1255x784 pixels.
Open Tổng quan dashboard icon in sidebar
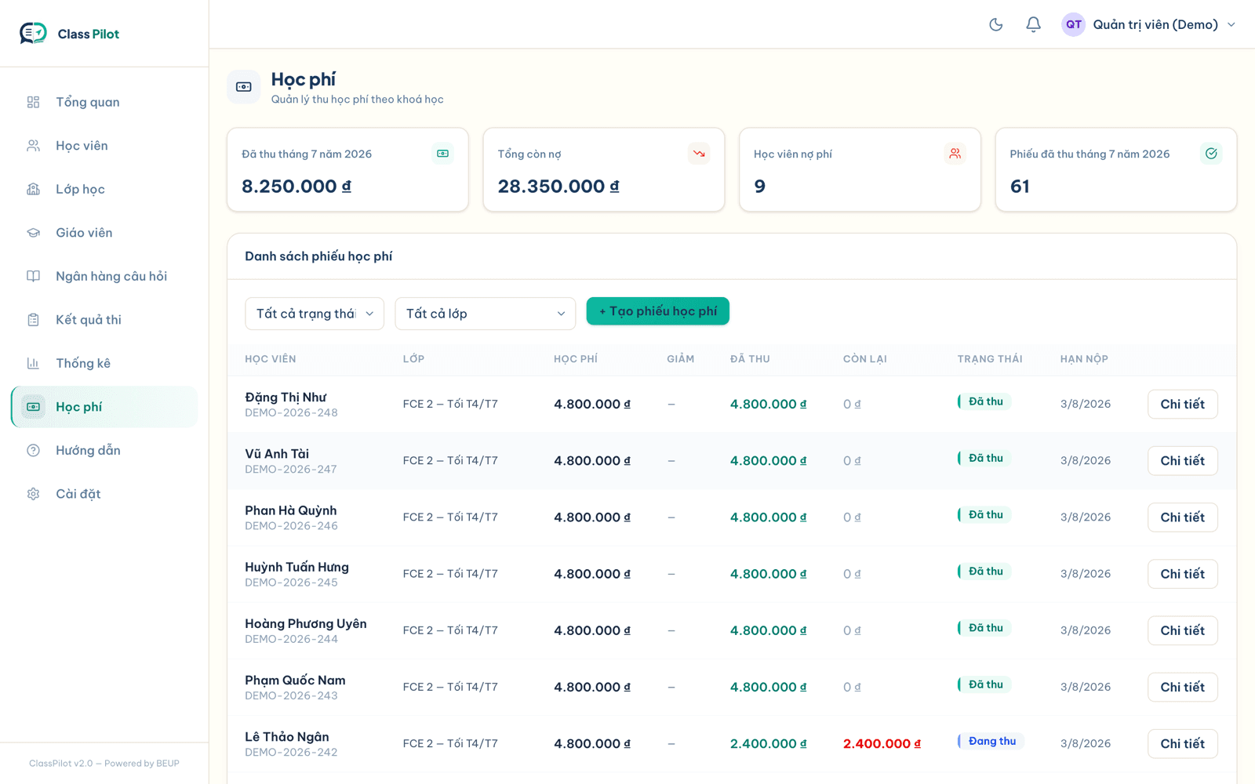pyautogui.click(x=33, y=102)
